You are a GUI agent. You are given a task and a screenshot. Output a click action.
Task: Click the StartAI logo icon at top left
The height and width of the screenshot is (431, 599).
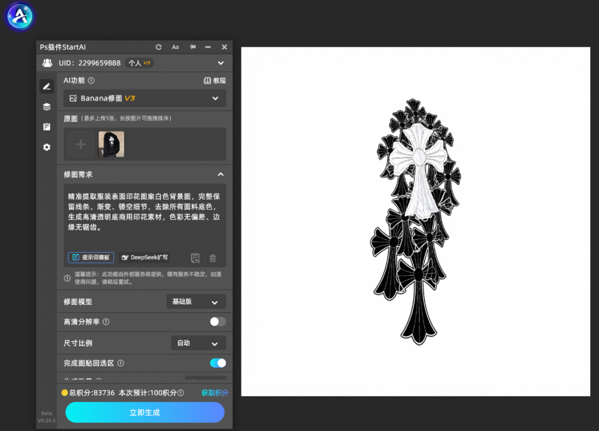tap(19, 16)
